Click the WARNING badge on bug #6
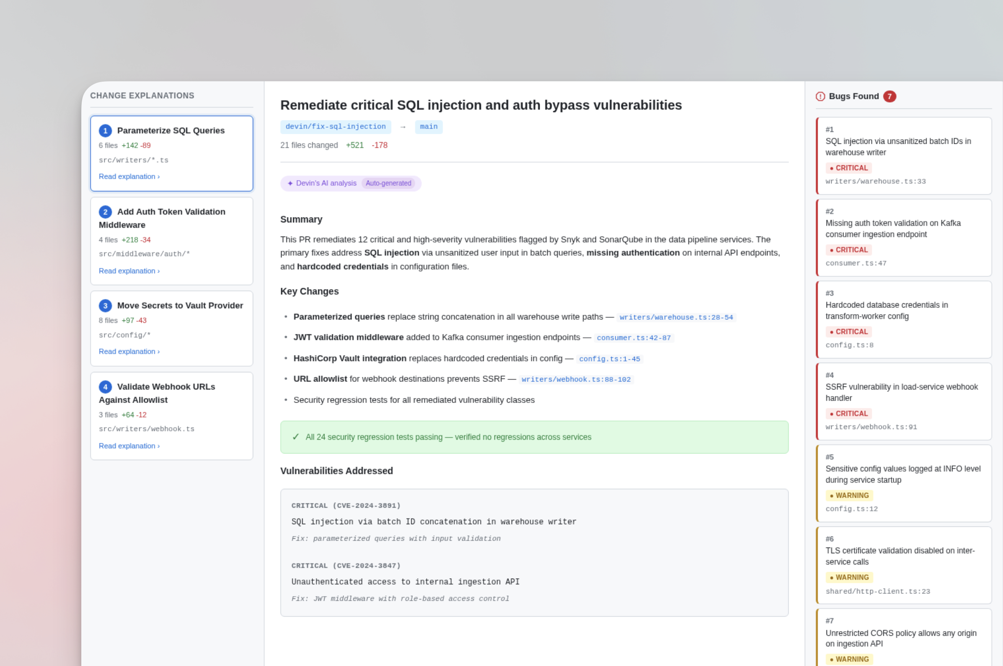This screenshot has width=1003, height=666. click(849, 577)
